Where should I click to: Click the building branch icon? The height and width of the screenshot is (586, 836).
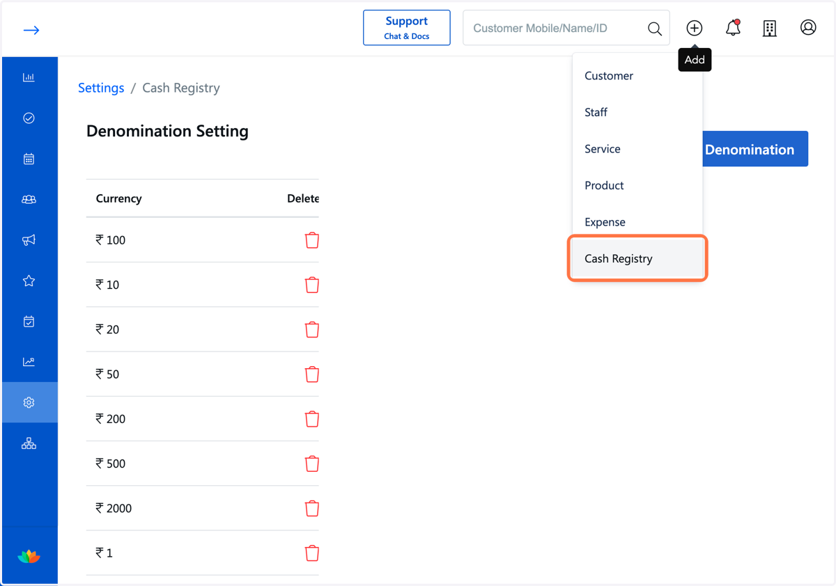coord(770,28)
